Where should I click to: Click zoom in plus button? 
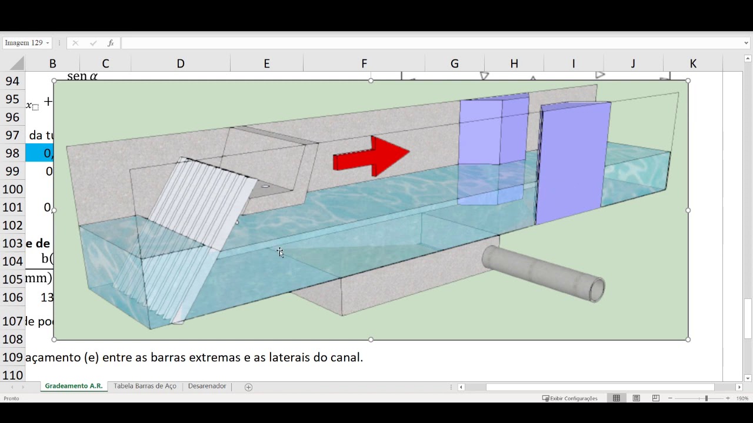pyautogui.click(x=728, y=398)
